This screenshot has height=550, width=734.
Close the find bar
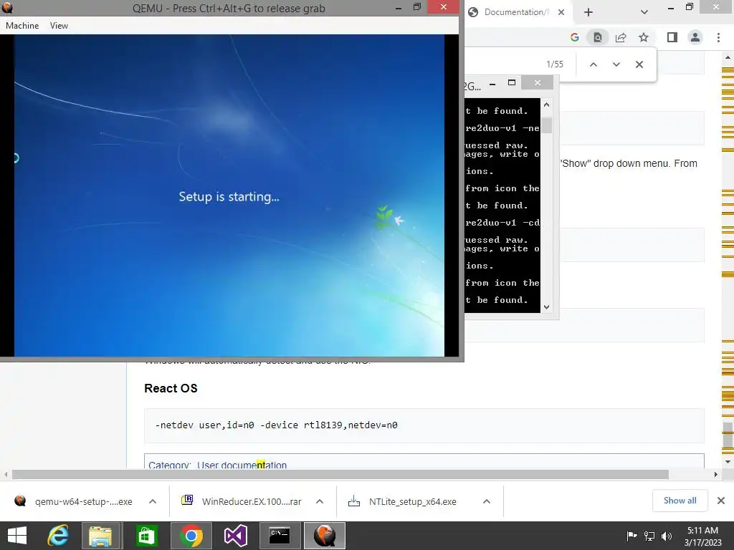(x=639, y=64)
